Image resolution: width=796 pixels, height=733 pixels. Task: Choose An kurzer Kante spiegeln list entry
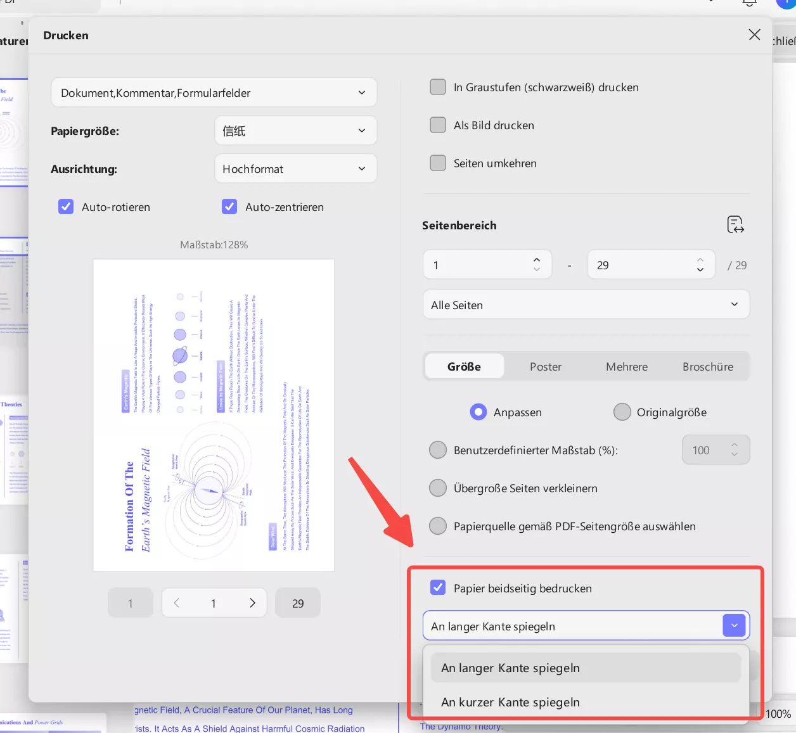pyautogui.click(x=586, y=702)
